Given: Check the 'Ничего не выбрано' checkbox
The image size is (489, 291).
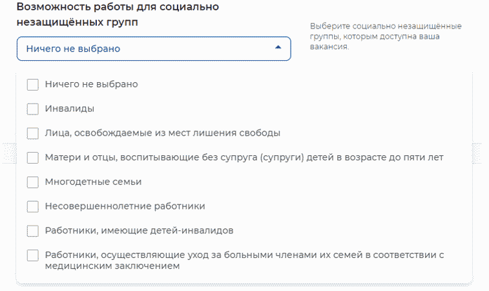Looking at the screenshot, I should click(33, 84).
